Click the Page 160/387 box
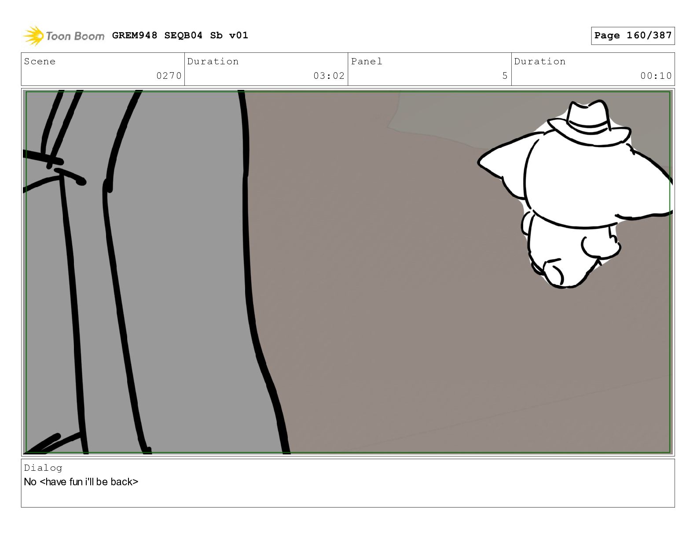697x539 pixels. click(633, 36)
